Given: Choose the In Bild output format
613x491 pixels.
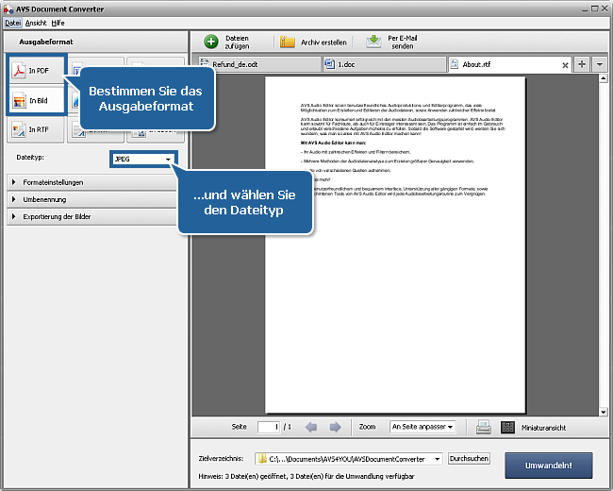Looking at the screenshot, I should 36,101.
